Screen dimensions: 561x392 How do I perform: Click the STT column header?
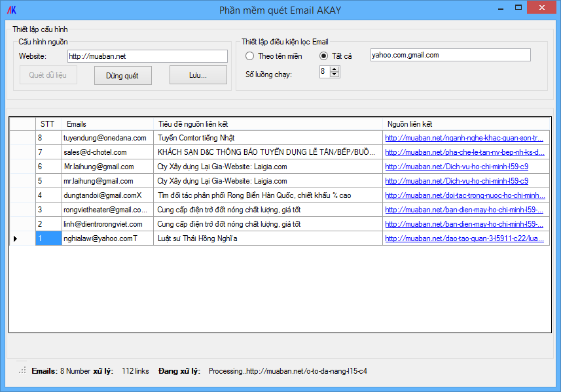(48, 124)
